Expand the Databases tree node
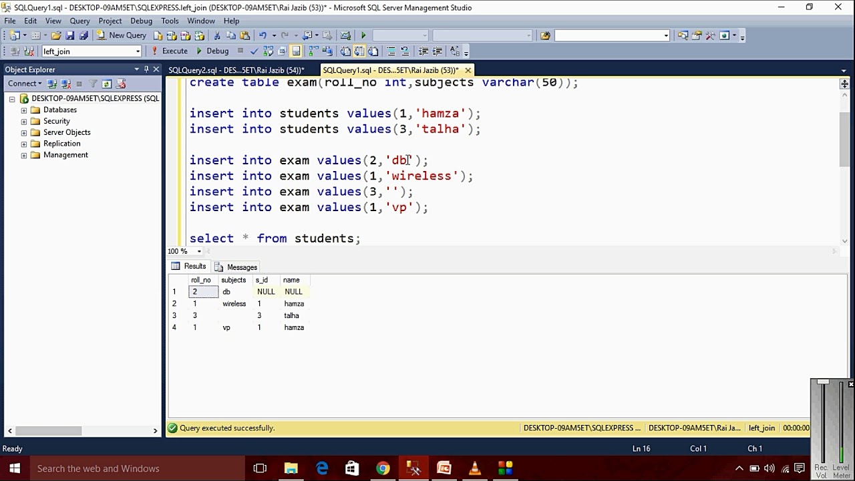This screenshot has width=855, height=481. click(x=24, y=110)
